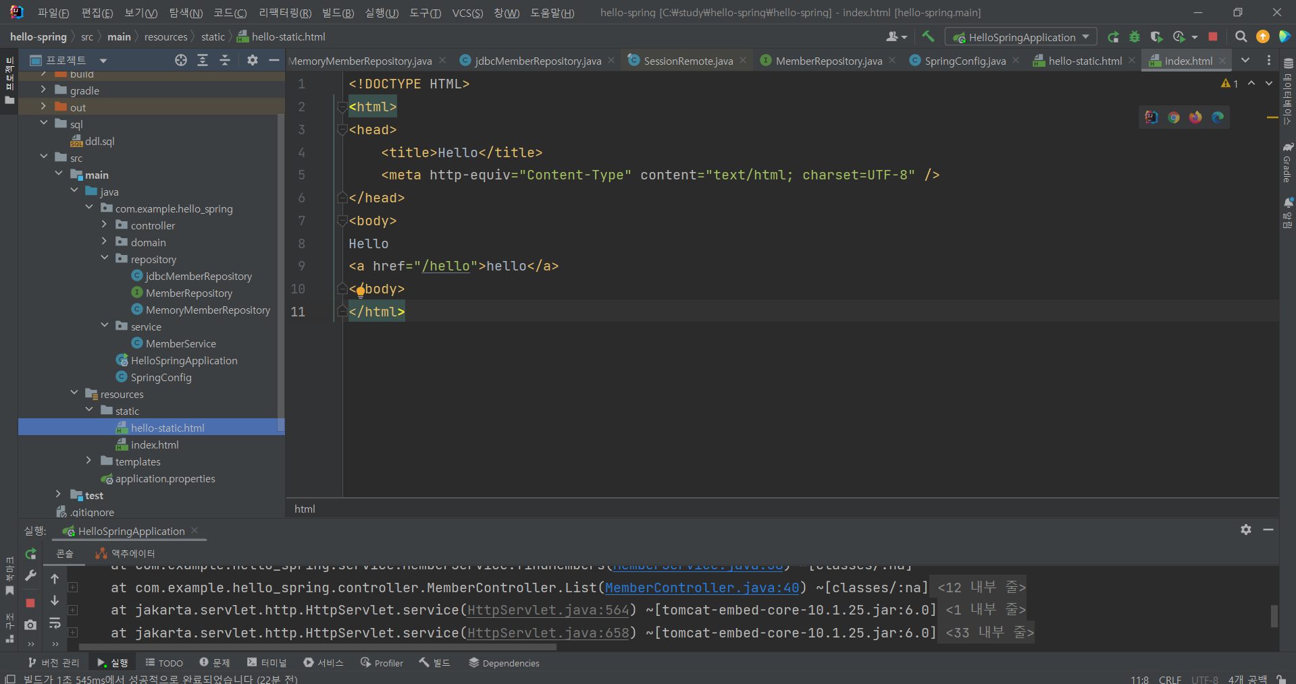The width and height of the screenshot is (1296, 684).
Task: Expand the test folder
Action: (58, 494)
